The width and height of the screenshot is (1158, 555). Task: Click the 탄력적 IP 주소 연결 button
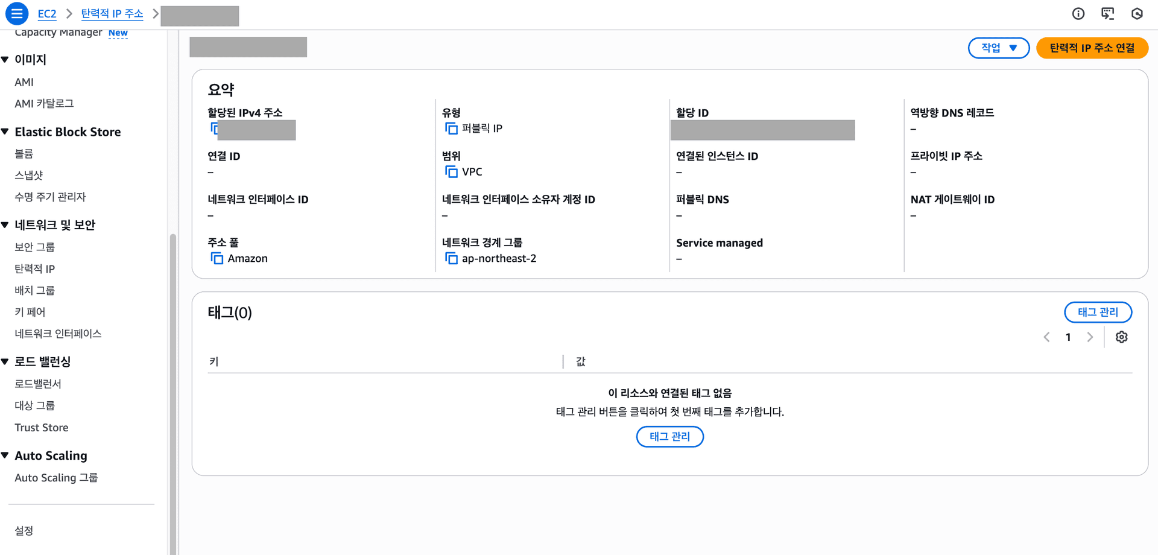(x=1092, y=48)
